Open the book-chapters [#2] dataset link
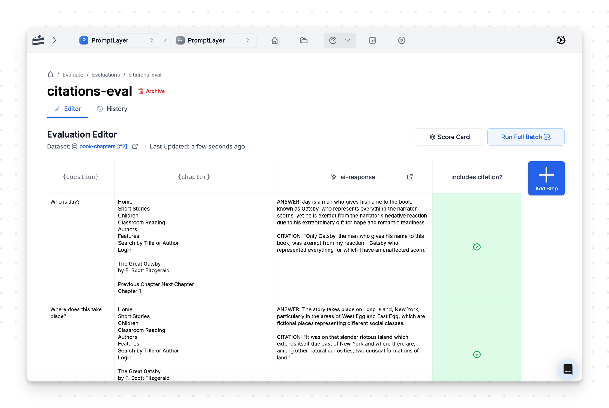The height and width of the screenshot is (408, 609). (x=103, y=146)
